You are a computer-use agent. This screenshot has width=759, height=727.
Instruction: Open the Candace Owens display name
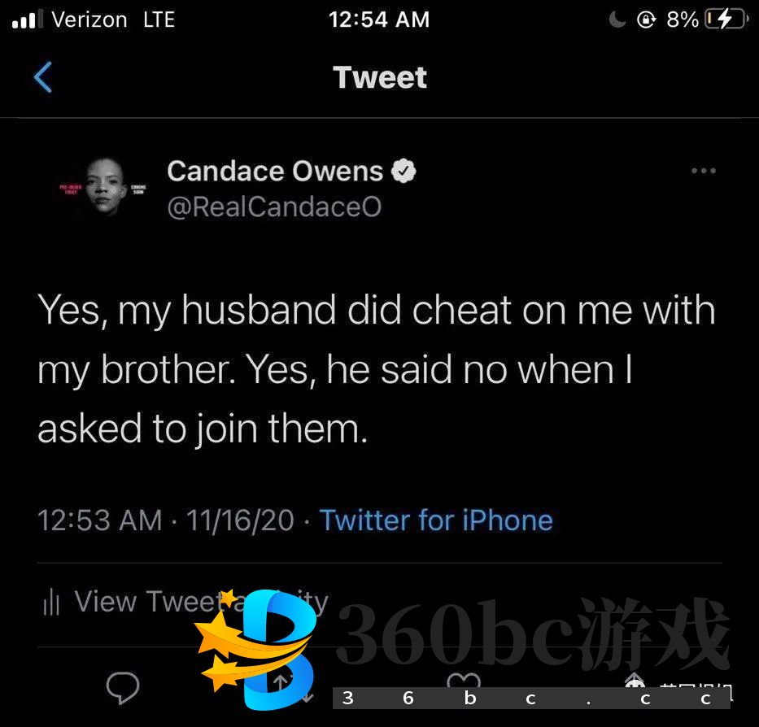(275, 171)
